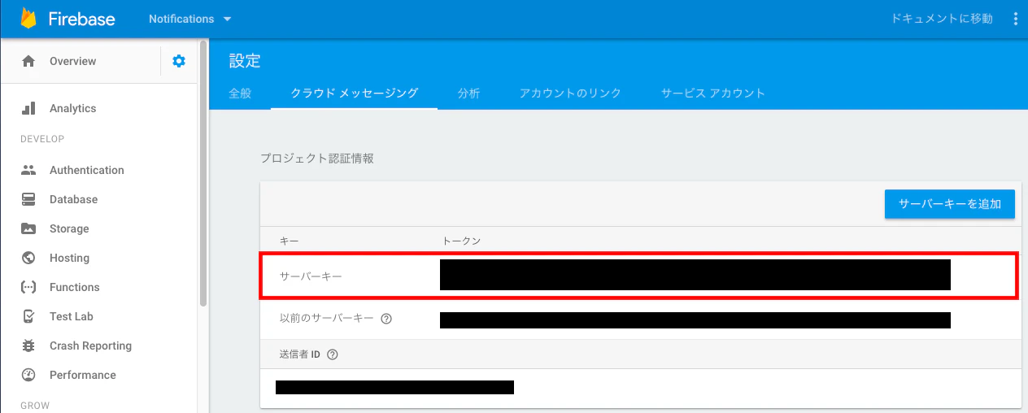Open the vertical three-dot overflow menu
1028x413 pixels.
point(1015,19)
